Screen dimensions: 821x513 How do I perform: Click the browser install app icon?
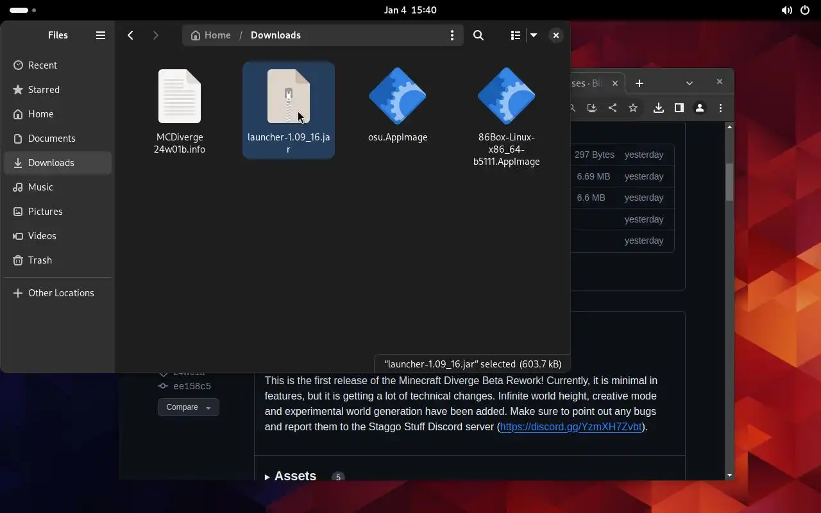(591, 108)
